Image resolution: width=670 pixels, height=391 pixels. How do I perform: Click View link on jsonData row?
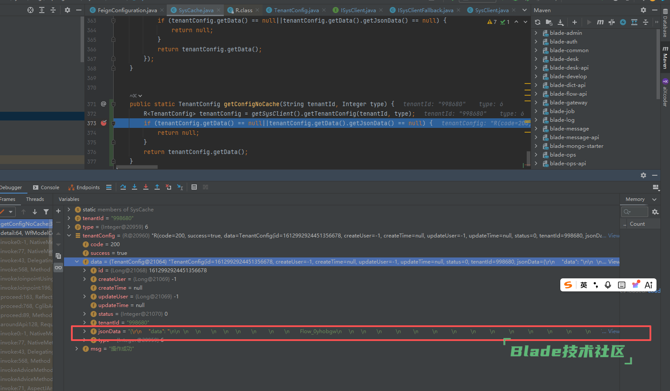pyautogui.click(x=614, y=331)
